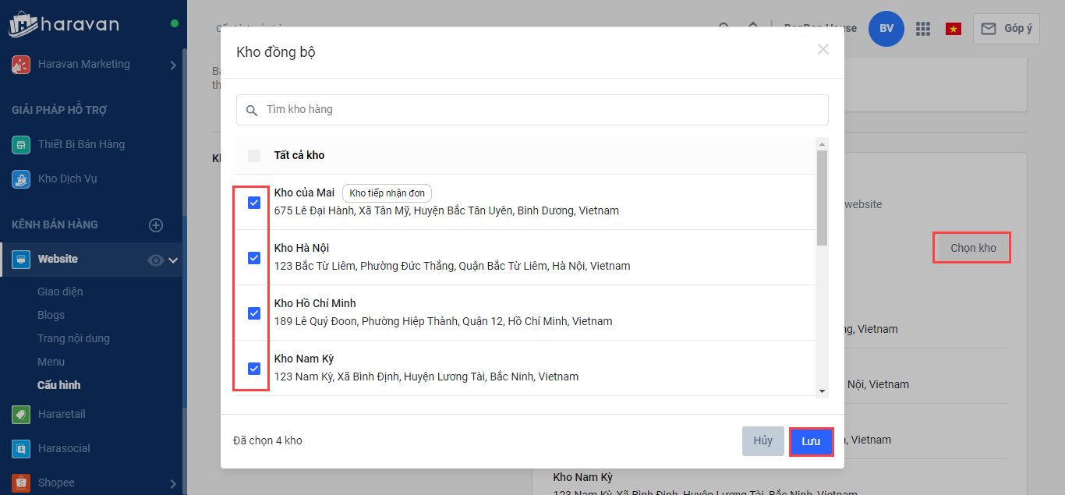Click the Vietnam flag language icon

pyautogui.click(x=953, y=29)
